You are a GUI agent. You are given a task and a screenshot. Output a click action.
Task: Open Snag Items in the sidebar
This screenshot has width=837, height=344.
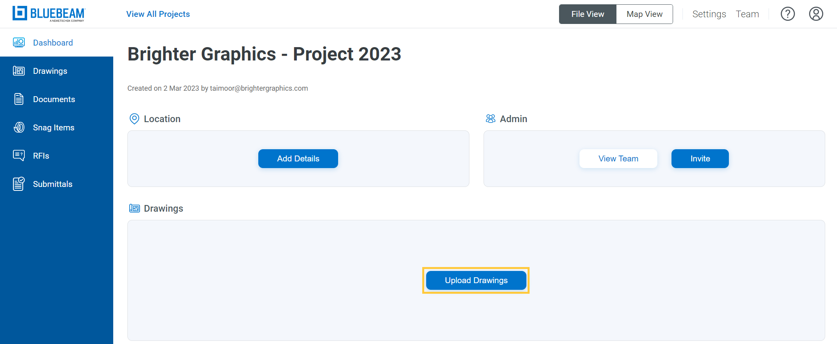[57, 127]
